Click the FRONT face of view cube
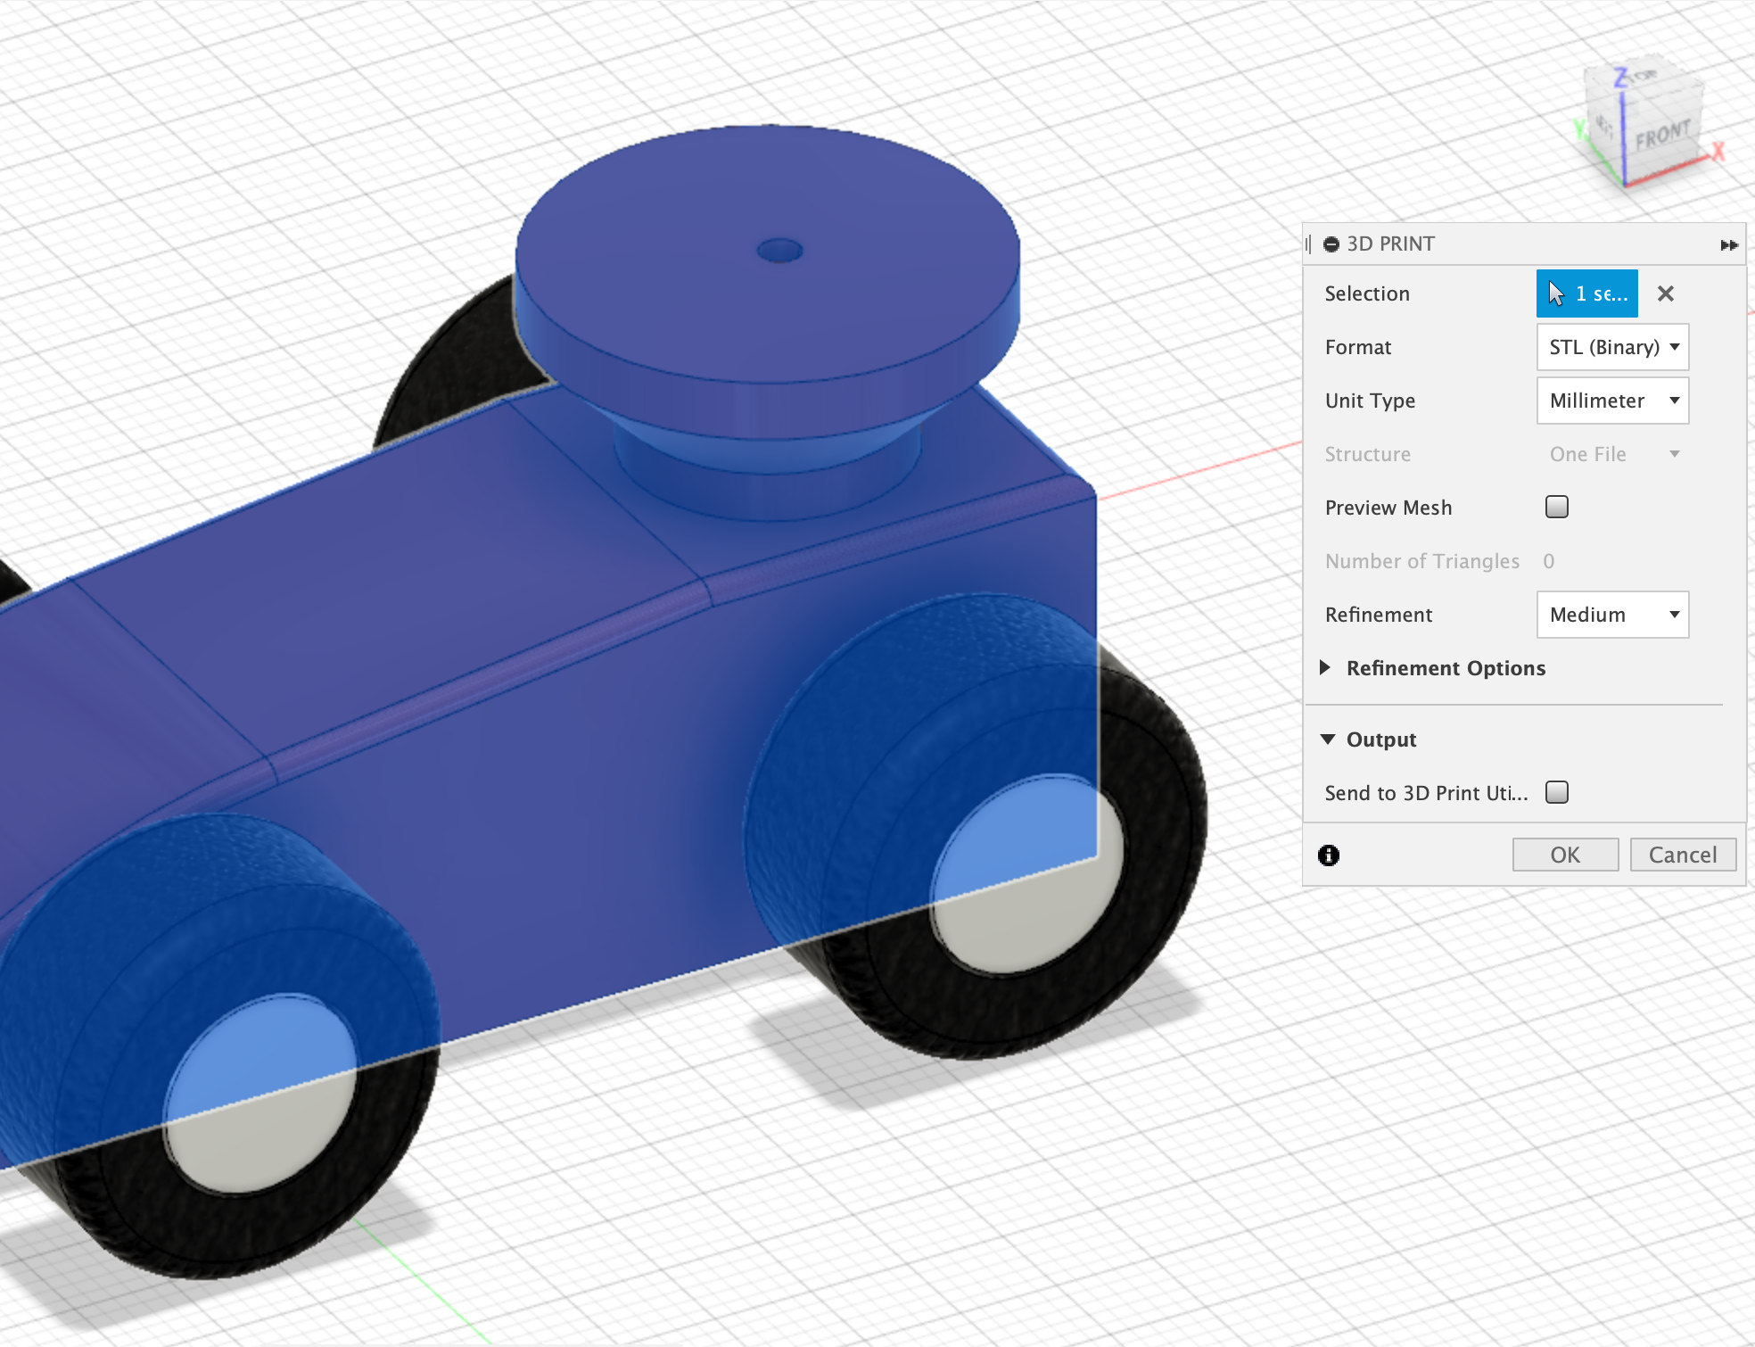The image size is (1755, 1347). 1662,136
